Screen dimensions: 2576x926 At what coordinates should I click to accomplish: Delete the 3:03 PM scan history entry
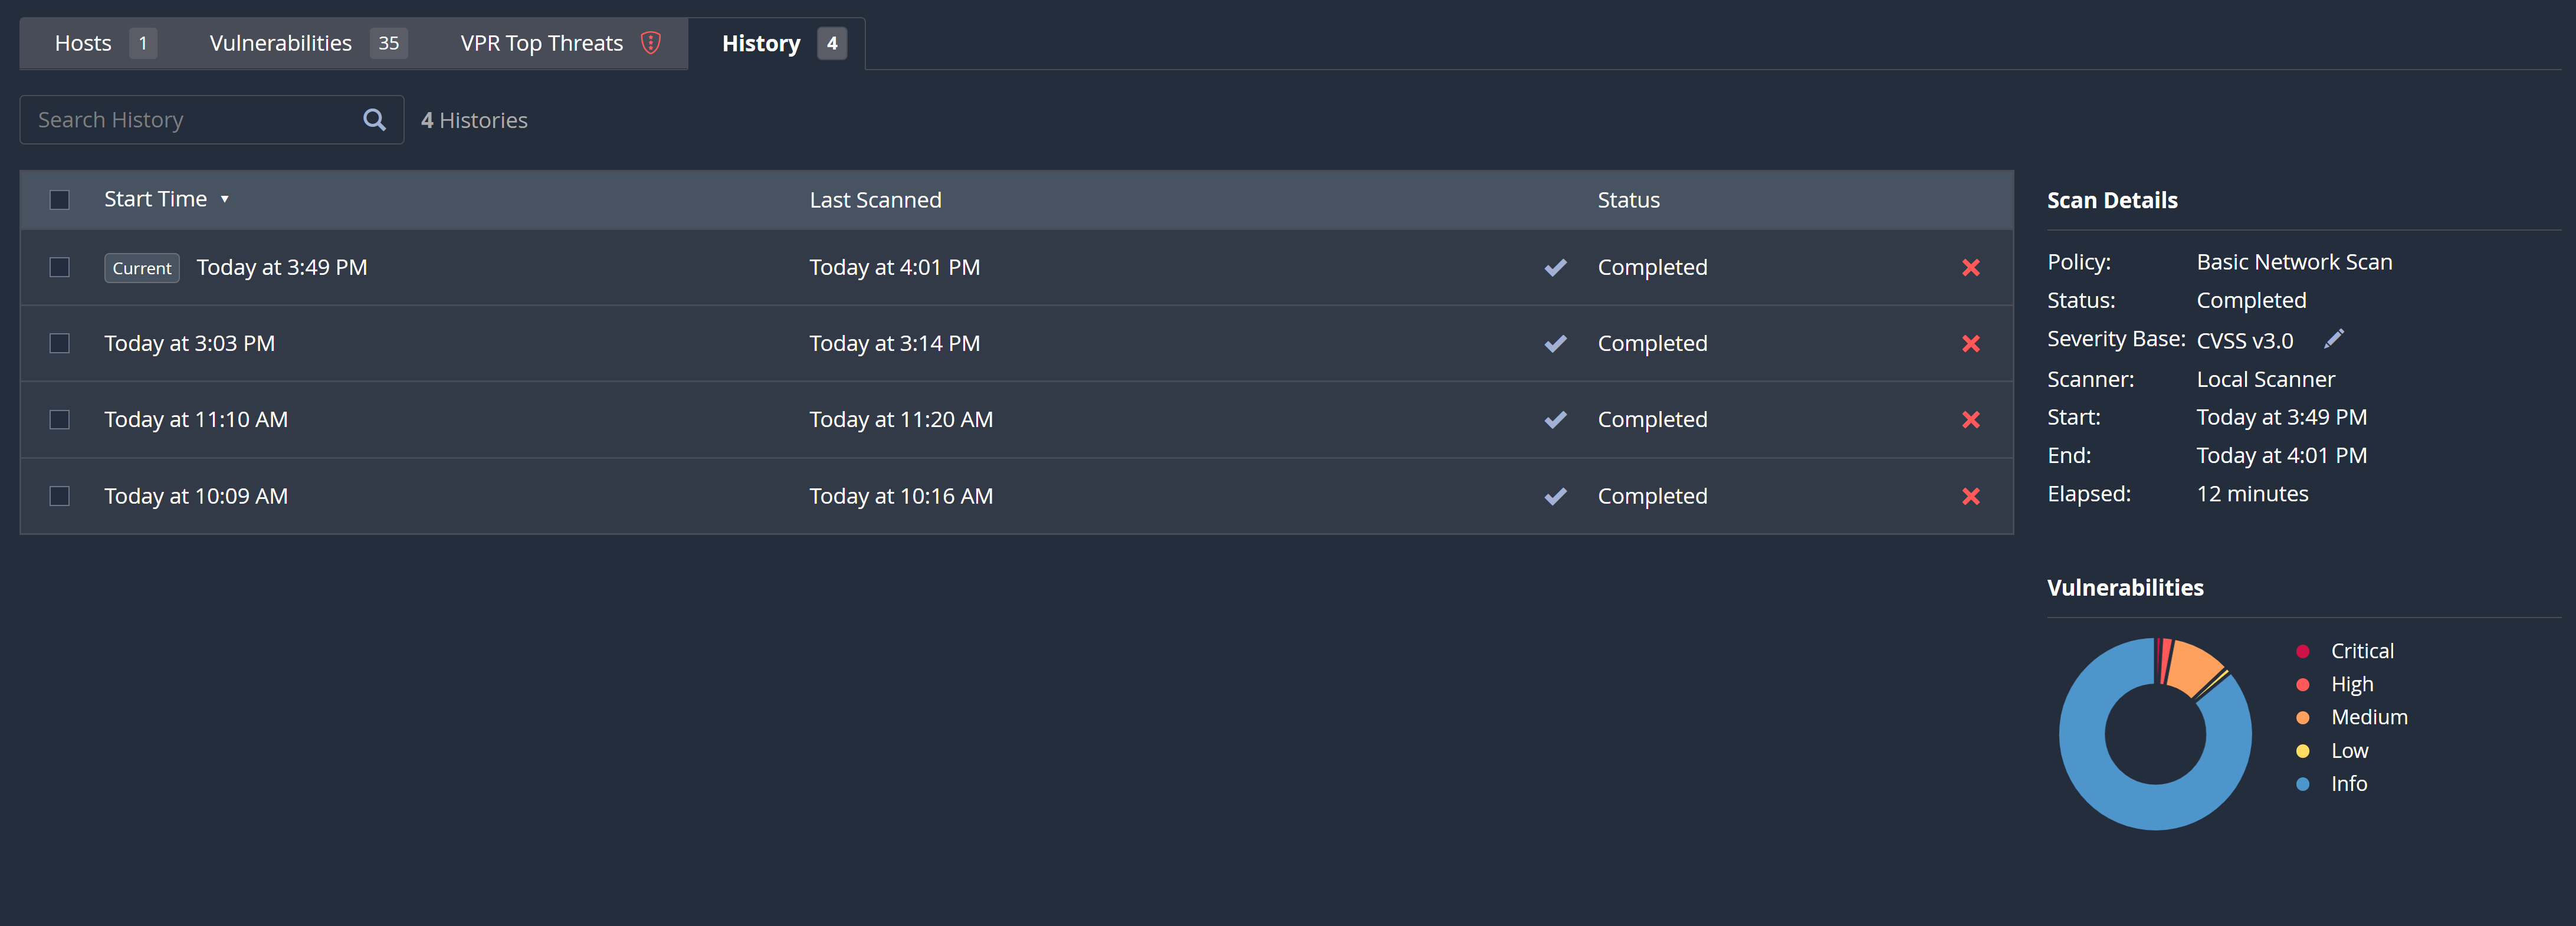(x=1971, y=343)
